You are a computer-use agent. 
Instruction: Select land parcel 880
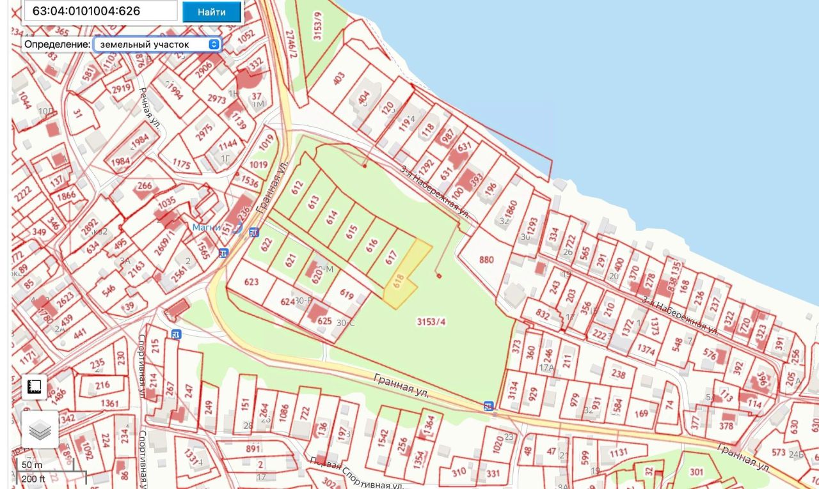[487, 260]
